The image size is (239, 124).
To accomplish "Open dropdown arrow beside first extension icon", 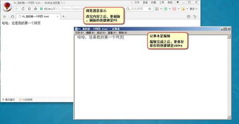I will tap(161, 9).
